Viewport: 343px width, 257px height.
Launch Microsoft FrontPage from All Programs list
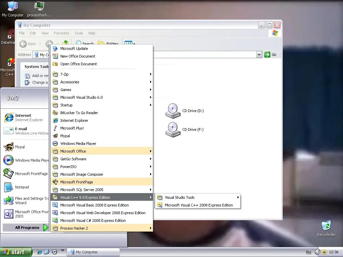[x=102, y=182]
